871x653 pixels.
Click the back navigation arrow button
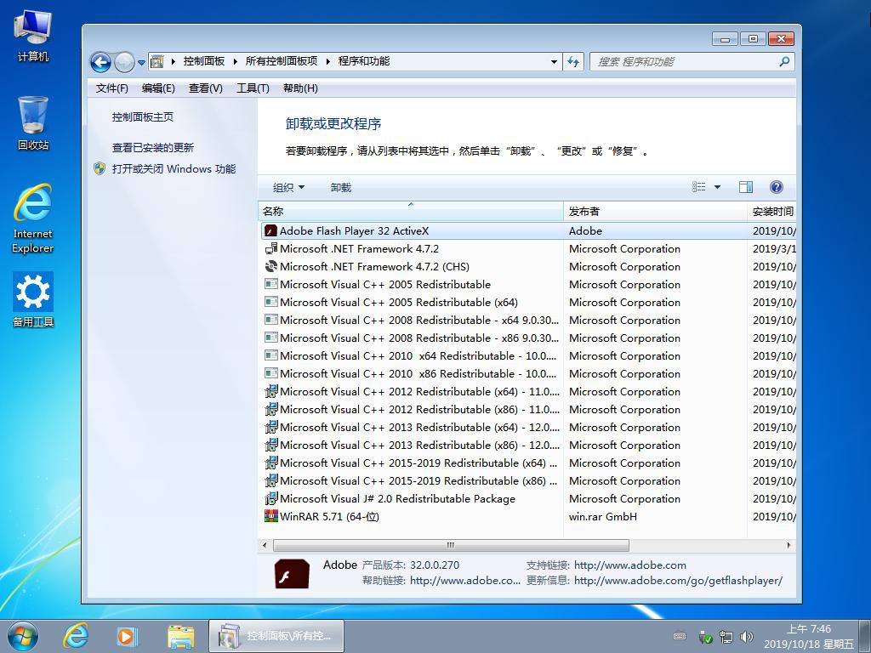point(100,61)
